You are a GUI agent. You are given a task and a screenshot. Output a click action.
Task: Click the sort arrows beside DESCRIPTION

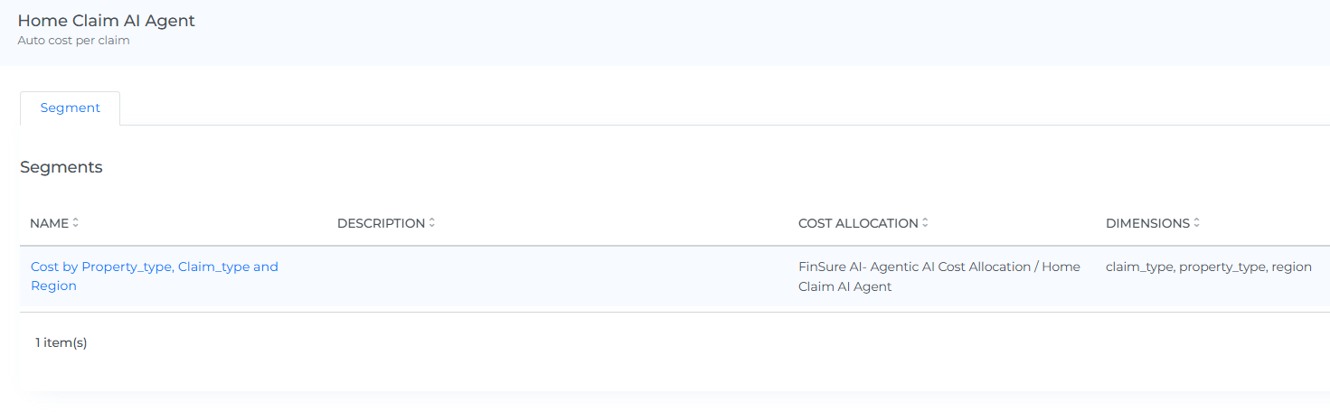pos(432,223)
